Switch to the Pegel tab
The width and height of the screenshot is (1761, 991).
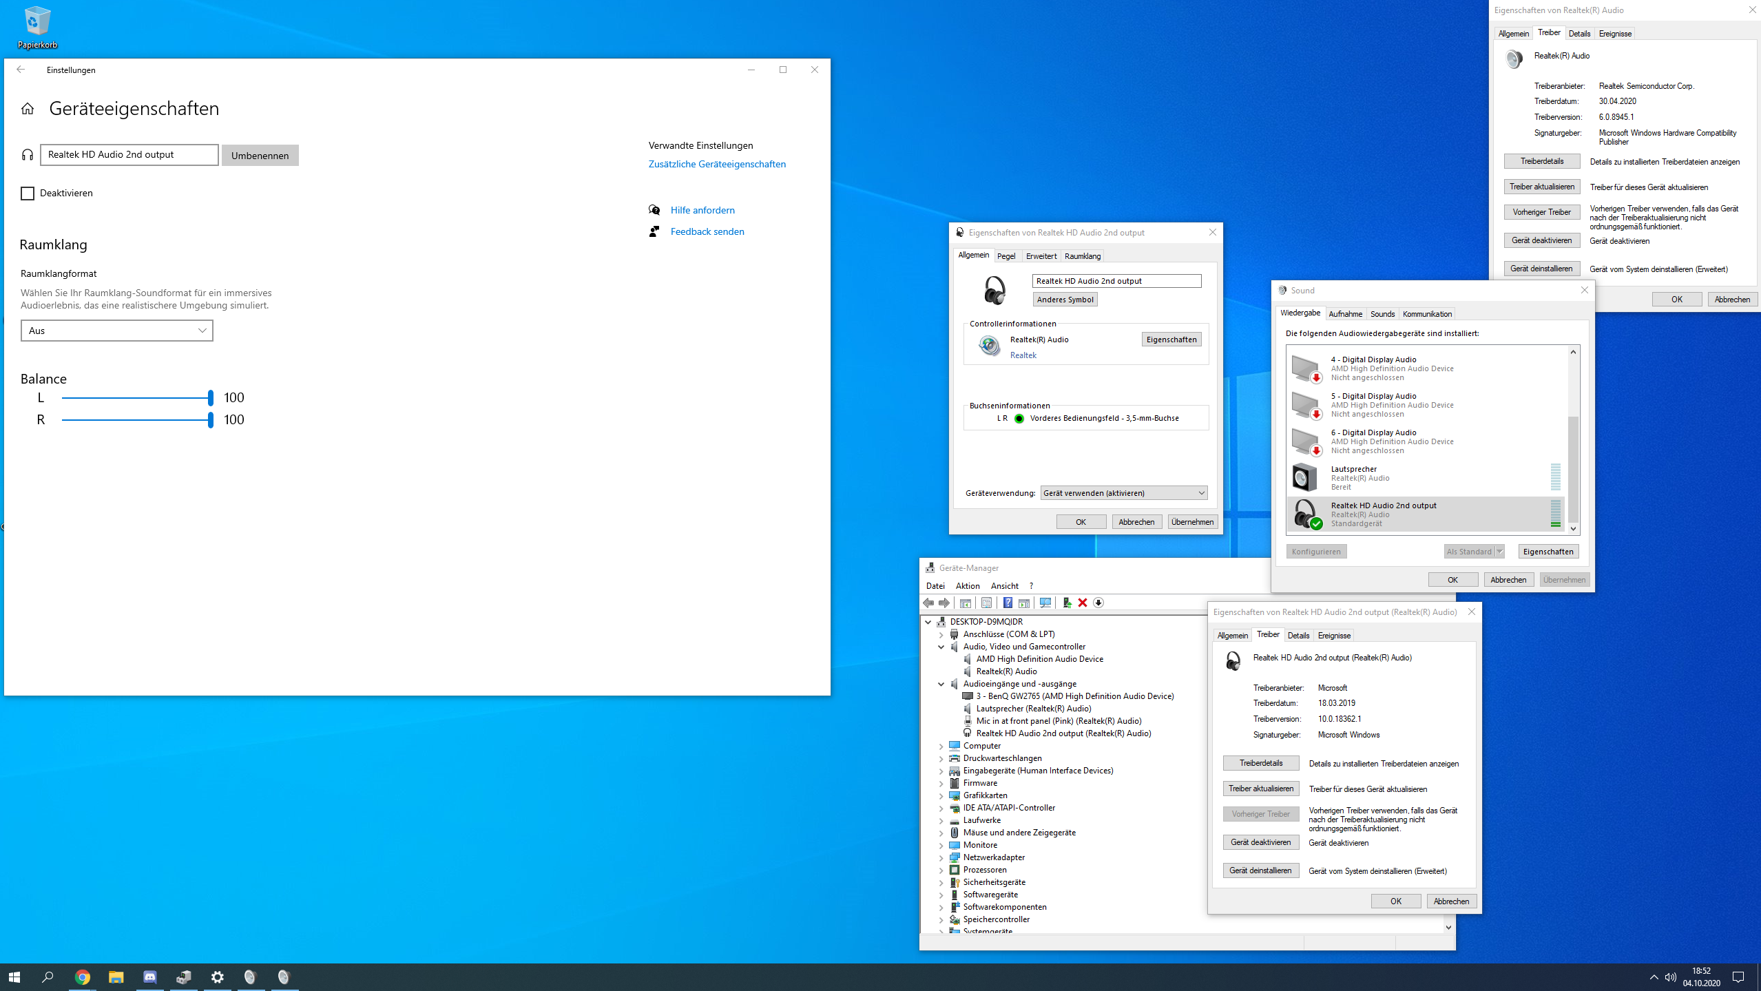1005,256
